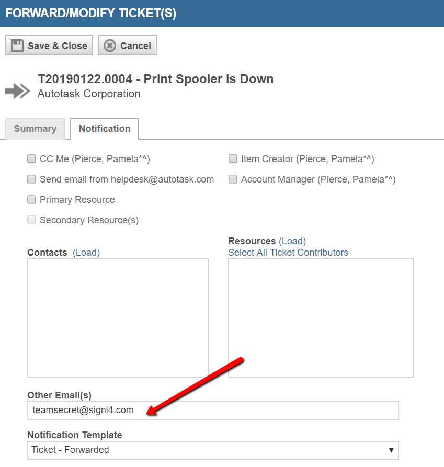This screenshot has height=467, width=444.
Task: Load the Contacts list
Action: click(86, 252)
